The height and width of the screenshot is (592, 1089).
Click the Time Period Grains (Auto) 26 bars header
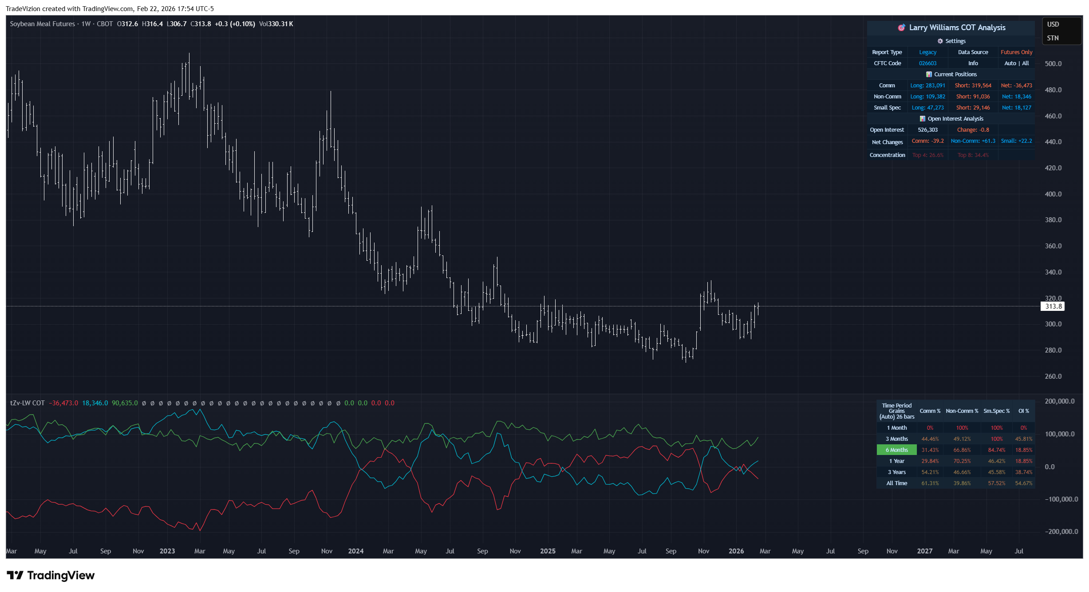point(896,411)
